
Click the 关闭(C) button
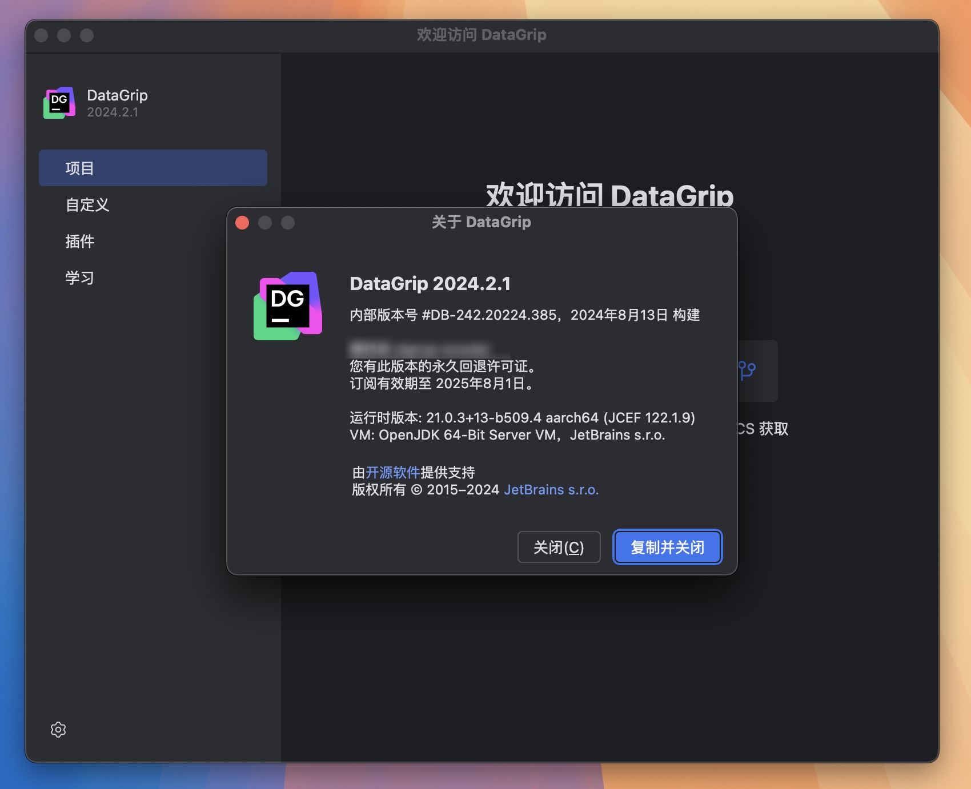[559, 547]
